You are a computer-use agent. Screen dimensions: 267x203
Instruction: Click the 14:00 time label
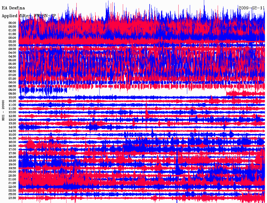point(12,127)
